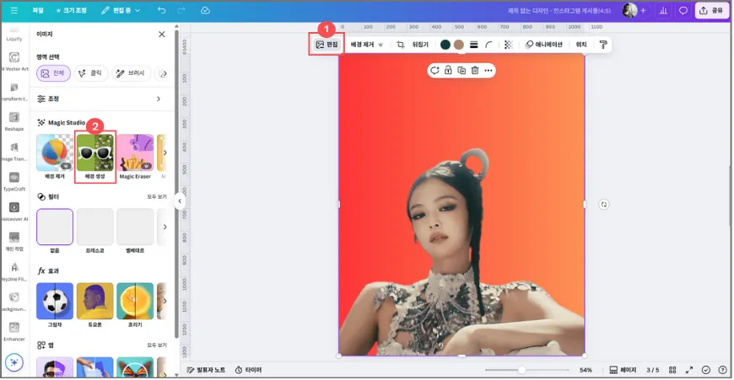Open the user profile avatar
The width and height of the screenshot is (734, 380).
pyautogui.click(x=629, y=10)
